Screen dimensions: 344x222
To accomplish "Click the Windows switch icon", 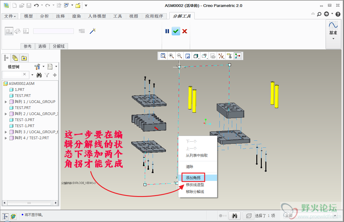I will tap(66, 5).
